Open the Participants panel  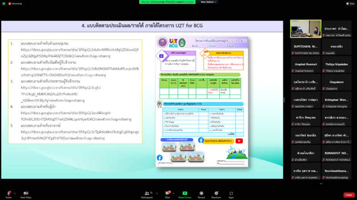pyautogui.click(x=147, y=194)
